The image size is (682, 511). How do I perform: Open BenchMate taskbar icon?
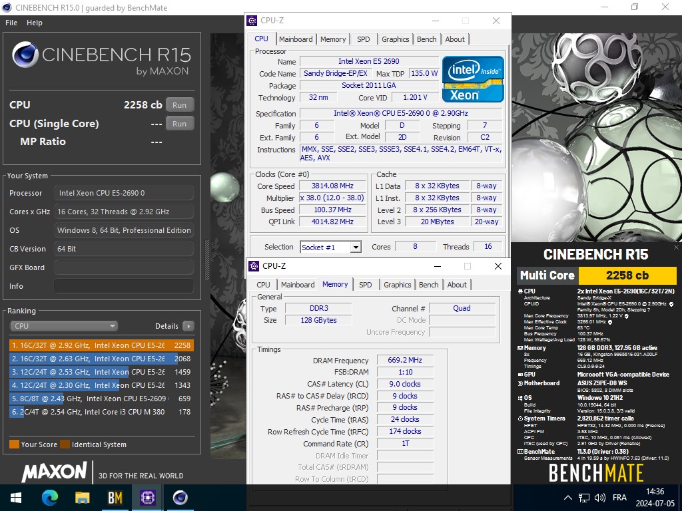click(115, 498)
